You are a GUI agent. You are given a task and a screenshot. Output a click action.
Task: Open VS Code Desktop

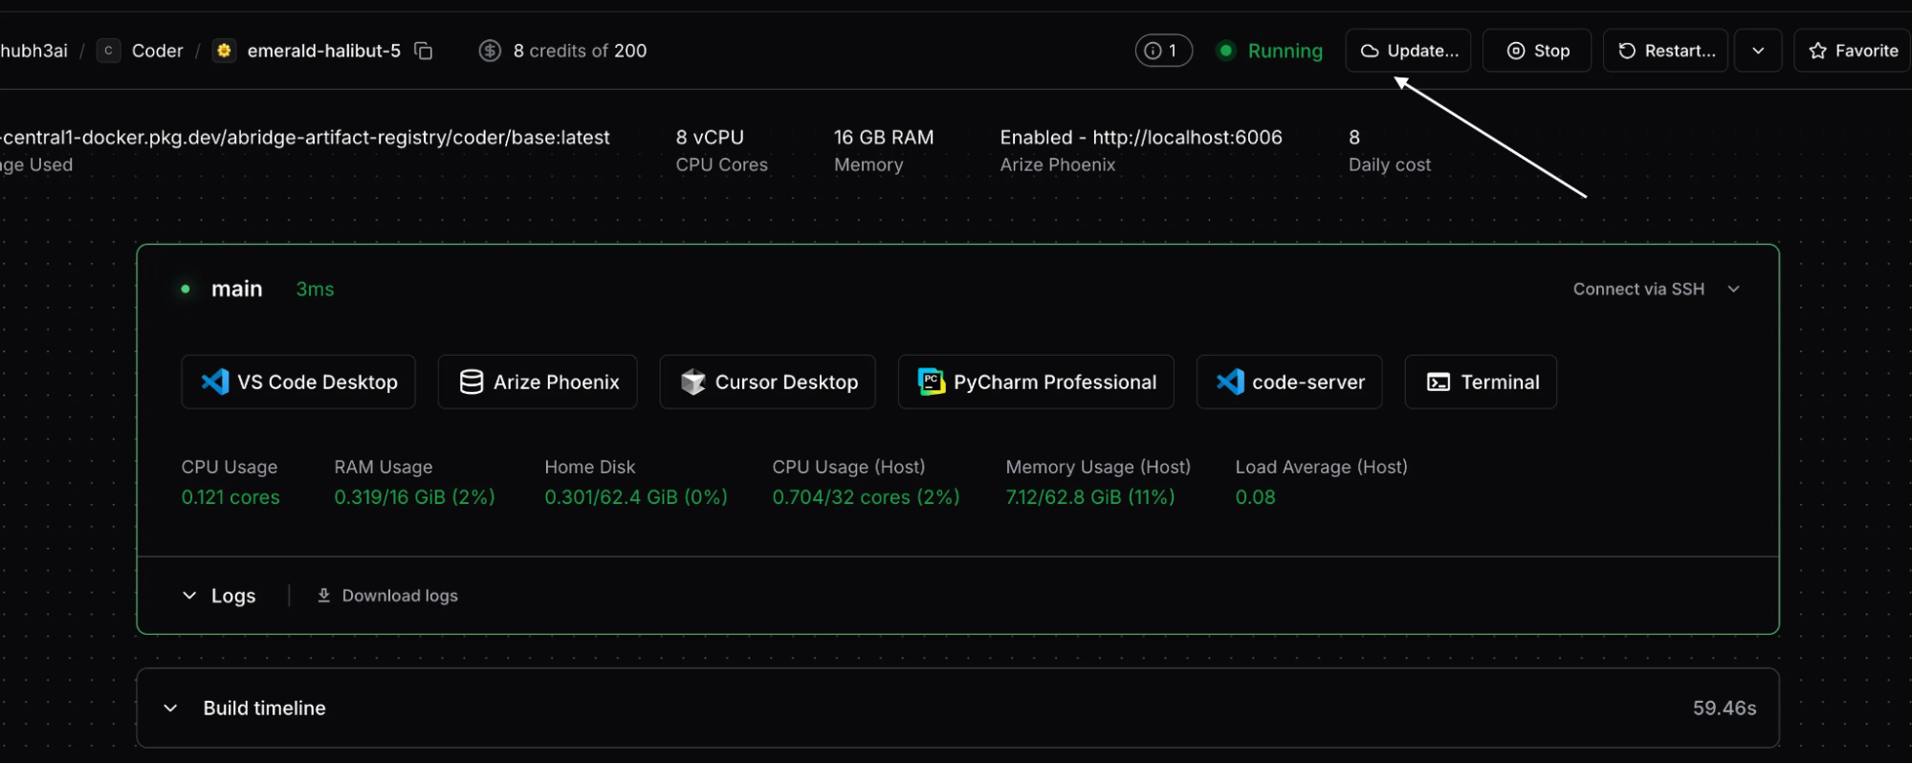pos(298,382)
